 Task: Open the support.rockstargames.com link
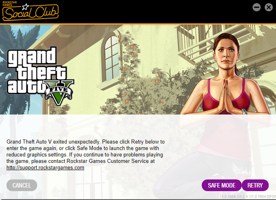pos(45,167)
